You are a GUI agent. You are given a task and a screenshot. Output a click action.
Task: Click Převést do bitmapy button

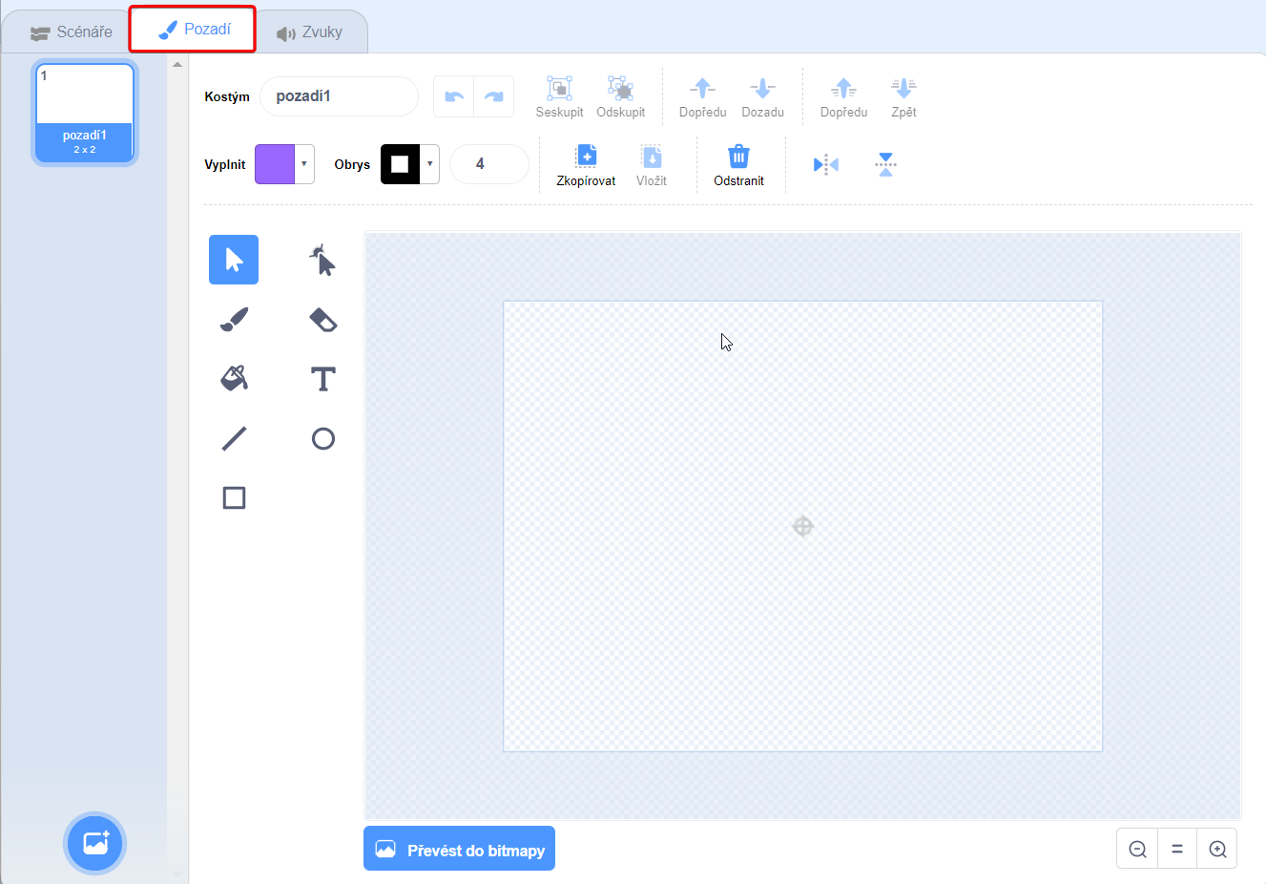459,849
